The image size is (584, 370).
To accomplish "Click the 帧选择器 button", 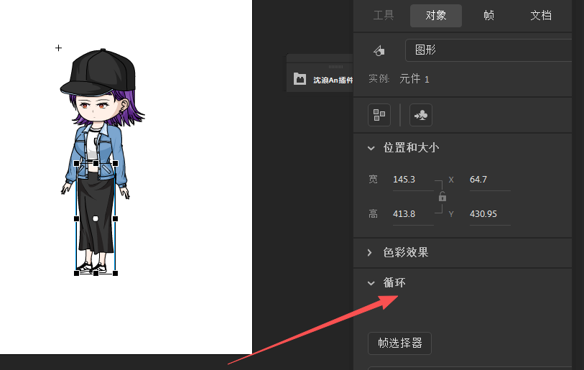I will (399, 343).
